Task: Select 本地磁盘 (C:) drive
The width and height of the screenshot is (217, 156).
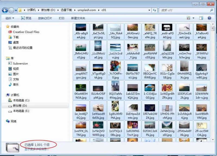Action: (21, 100)
